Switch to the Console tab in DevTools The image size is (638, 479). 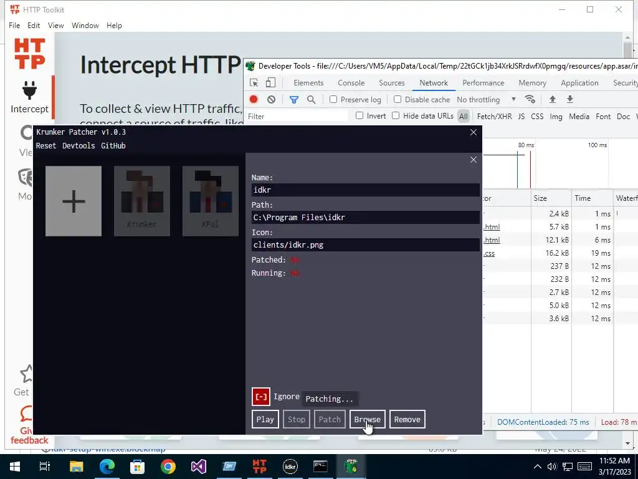click(351, 83)
